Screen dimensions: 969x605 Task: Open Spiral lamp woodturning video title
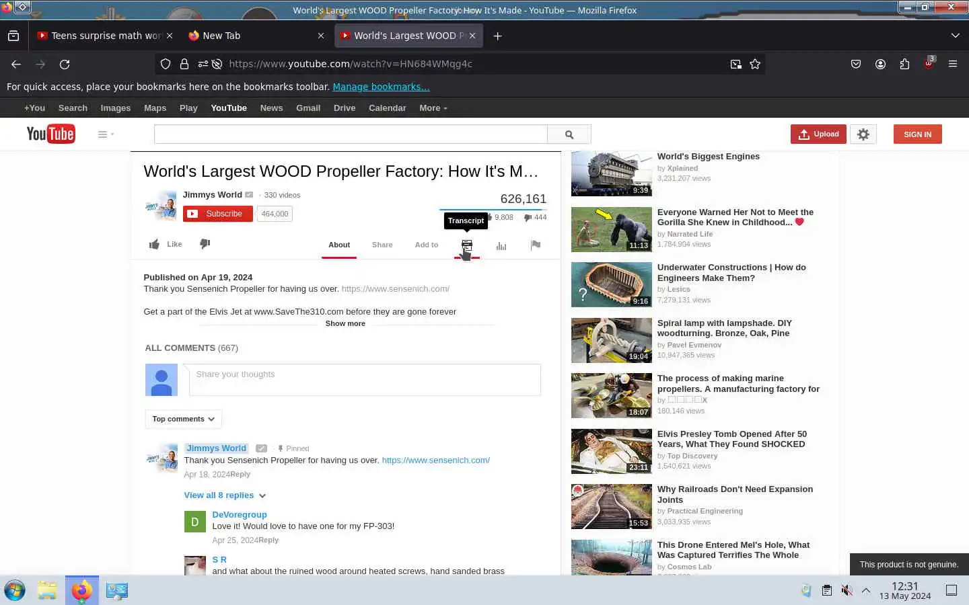(724, 328)
